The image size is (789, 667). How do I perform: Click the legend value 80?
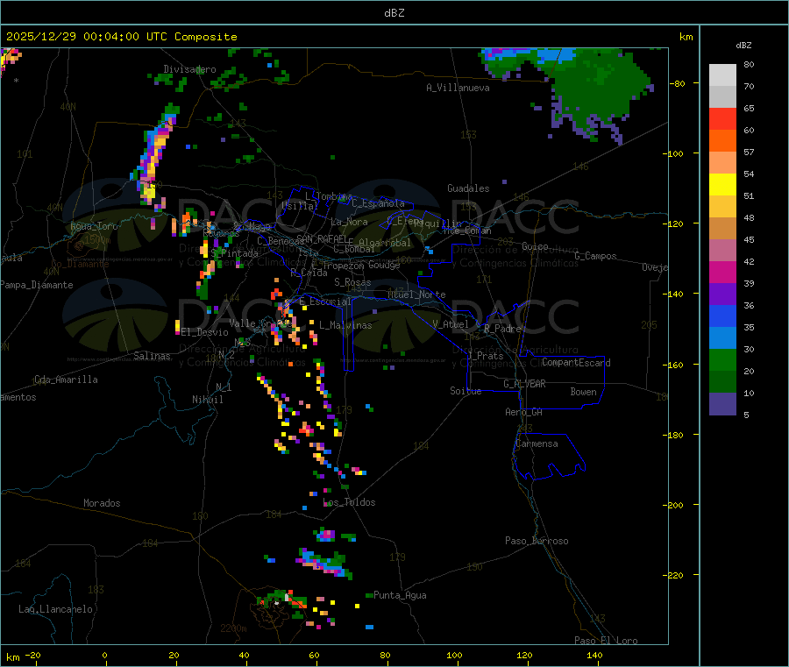tap(749, 64)
